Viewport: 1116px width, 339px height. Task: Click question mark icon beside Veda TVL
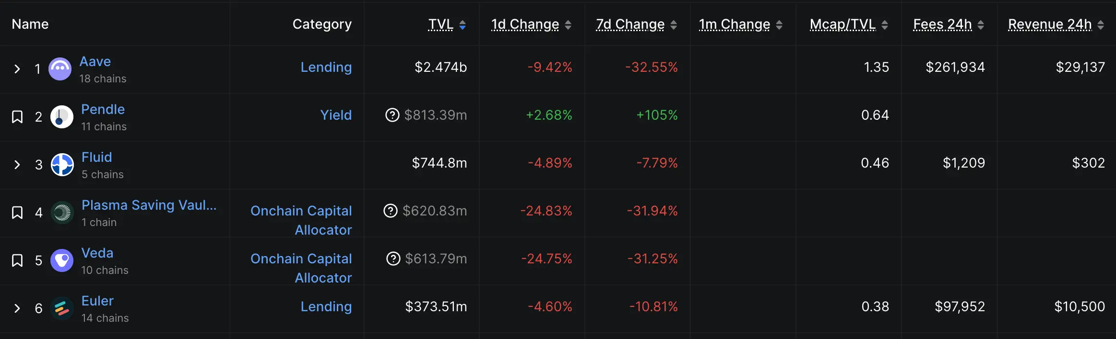(x=393, y=259)
